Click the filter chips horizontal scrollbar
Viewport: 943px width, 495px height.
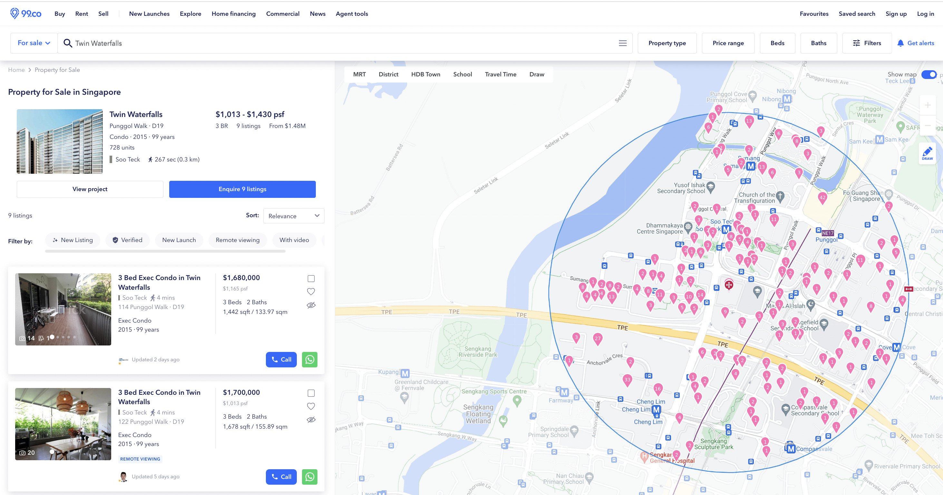pos(165,251)
